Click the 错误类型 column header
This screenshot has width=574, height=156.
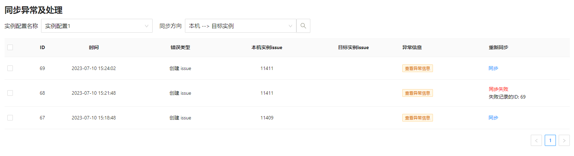pos(180,47)
